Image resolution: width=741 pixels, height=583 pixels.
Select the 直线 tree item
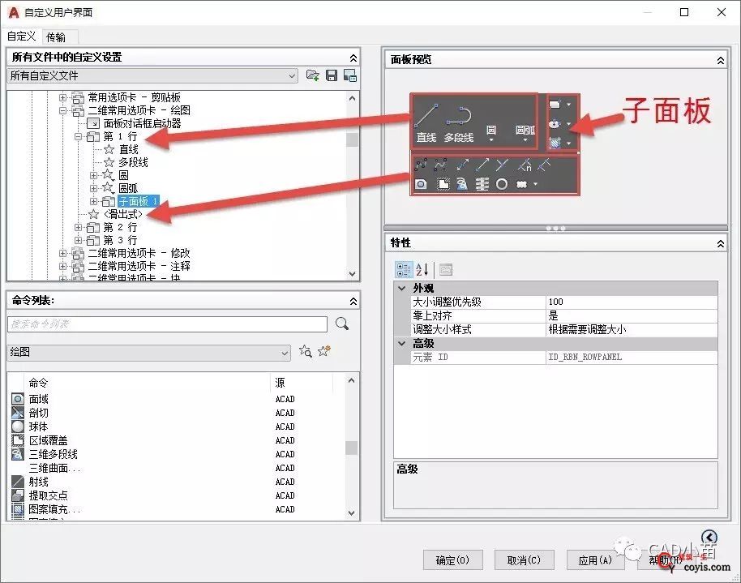[x=129, y=149]
